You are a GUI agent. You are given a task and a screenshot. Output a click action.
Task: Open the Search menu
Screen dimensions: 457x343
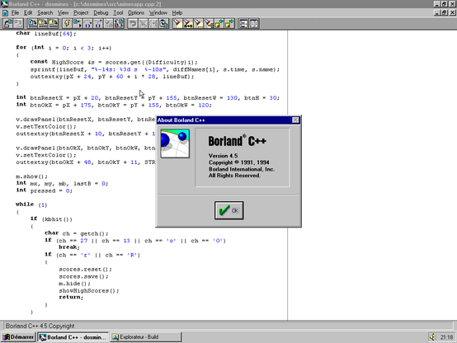pos(45,13)
